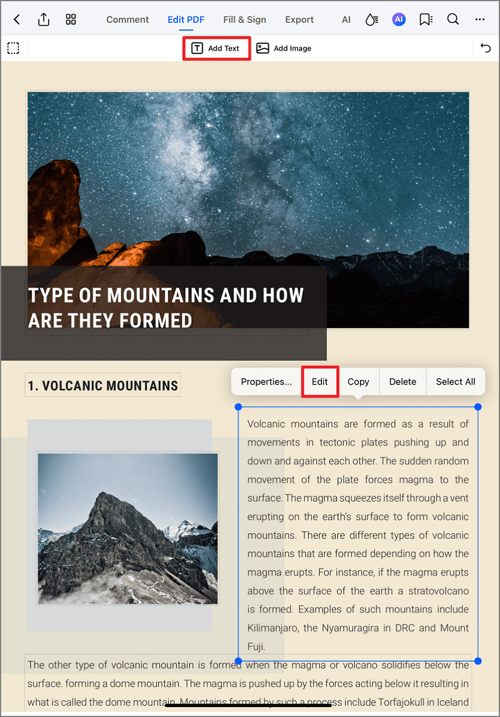Screen dimensions: 500x717
Task: Open the Export tab
Action: [299, 19]
